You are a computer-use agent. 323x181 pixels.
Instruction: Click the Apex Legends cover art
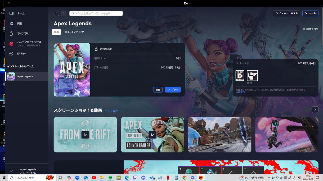[72, 70]
